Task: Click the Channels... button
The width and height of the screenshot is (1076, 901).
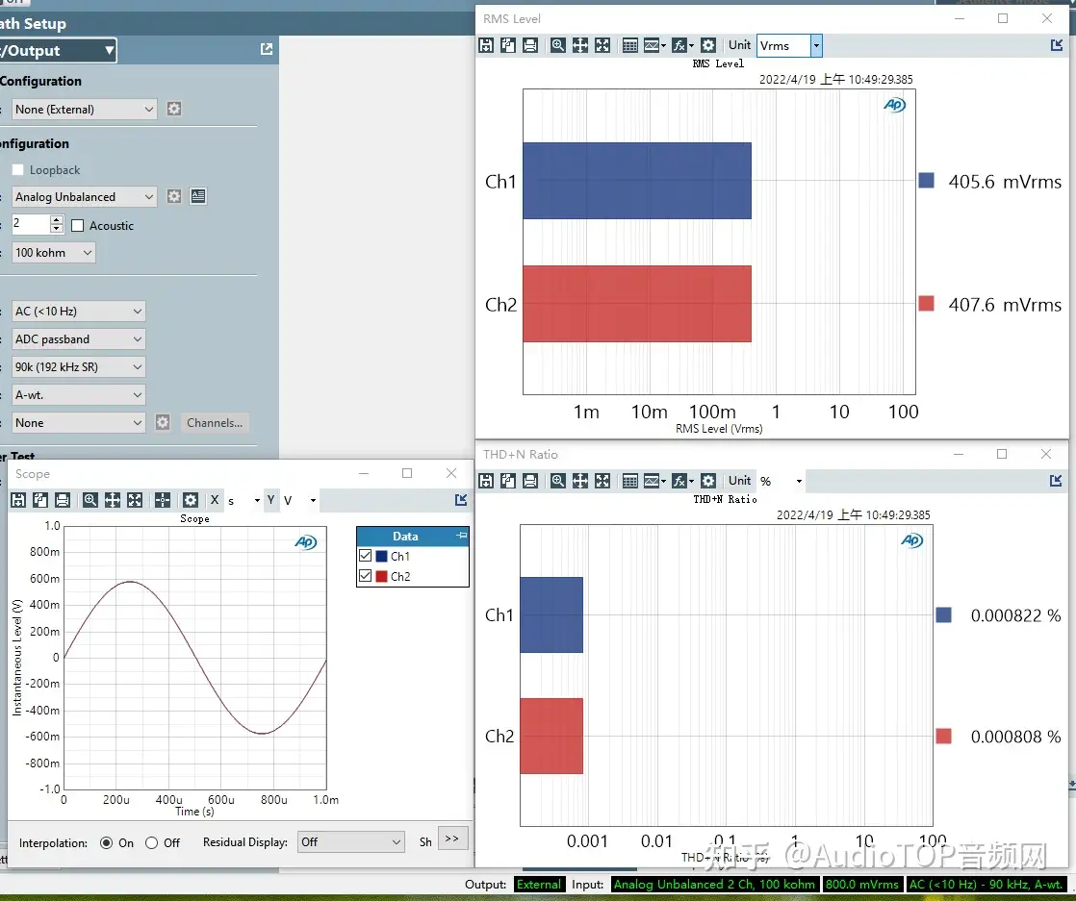Action: click(x=215, y=422)
